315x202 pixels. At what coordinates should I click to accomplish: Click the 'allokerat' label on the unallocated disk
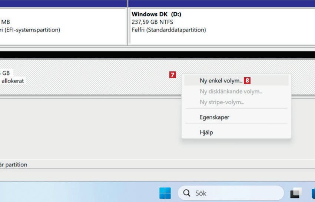tap(13, 80)
